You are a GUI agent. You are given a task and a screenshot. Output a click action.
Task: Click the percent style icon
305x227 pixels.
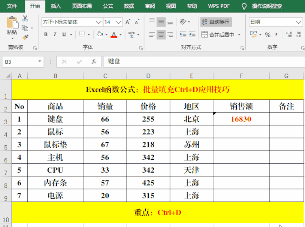267,35
